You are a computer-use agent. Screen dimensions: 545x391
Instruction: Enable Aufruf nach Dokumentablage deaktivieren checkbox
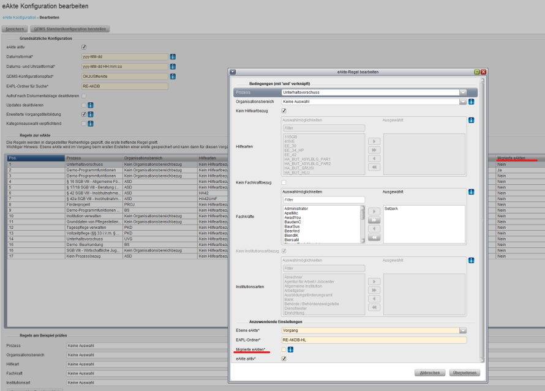(84, 96)
